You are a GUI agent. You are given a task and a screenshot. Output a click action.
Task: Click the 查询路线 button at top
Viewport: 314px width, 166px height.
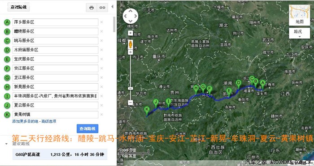[18, 7]
